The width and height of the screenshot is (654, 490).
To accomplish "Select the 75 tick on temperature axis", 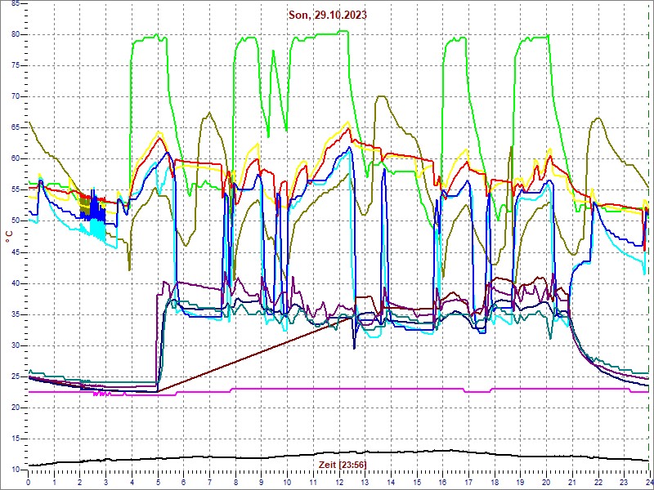I will [15, 66].
